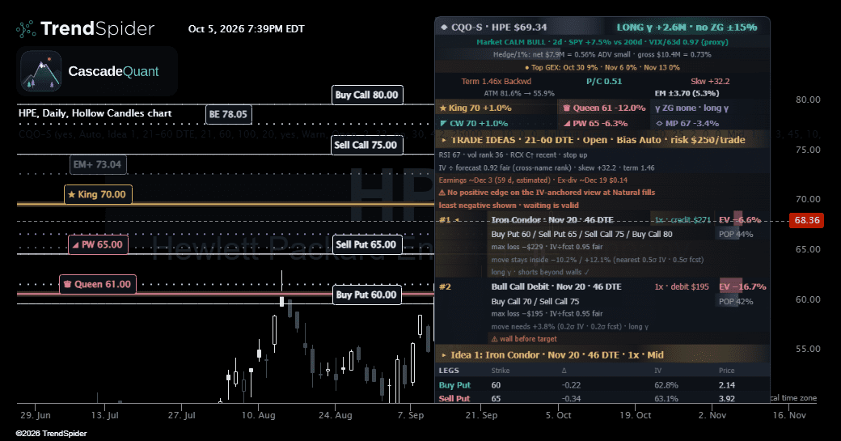The height and width of the screenshot is (441, 841).
Task: Click the triangle icon in PW 65.00 label
Action: click(x=76, y=244)
